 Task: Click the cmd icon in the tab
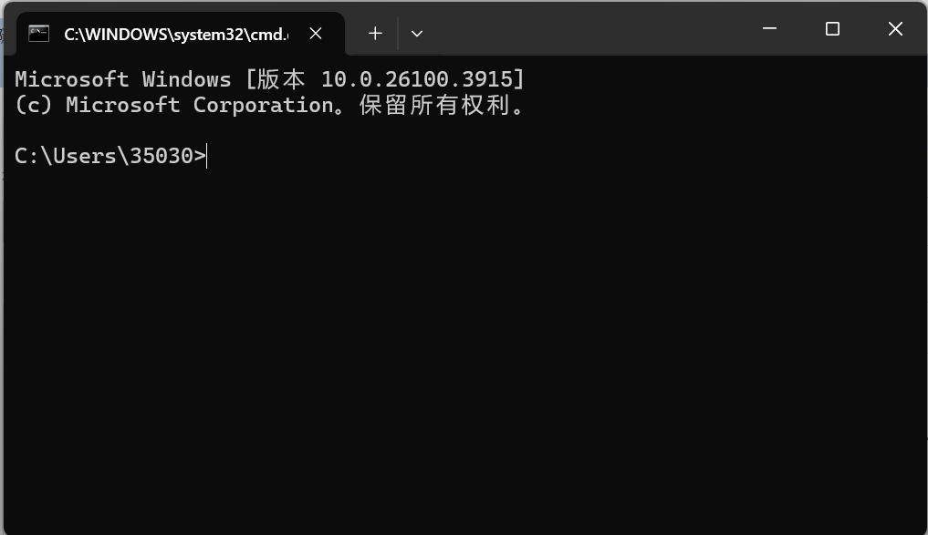tap(38, 34)
